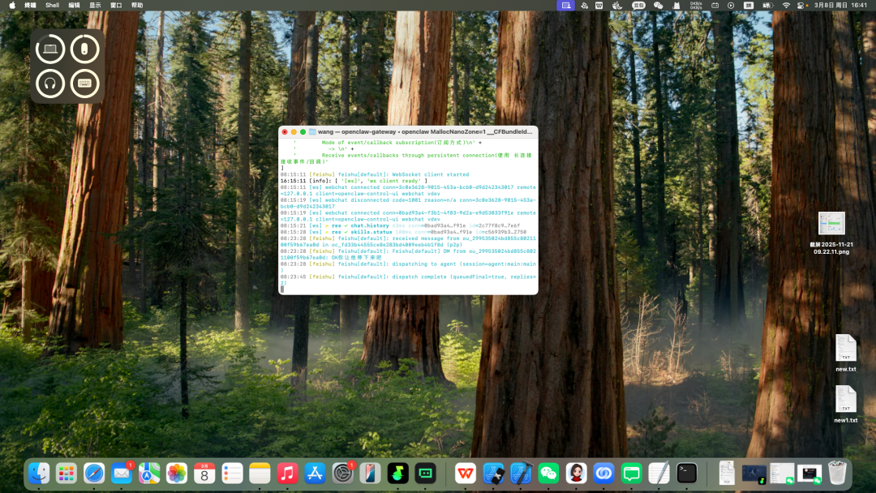Open the Finder icon in the Dock

39,474
